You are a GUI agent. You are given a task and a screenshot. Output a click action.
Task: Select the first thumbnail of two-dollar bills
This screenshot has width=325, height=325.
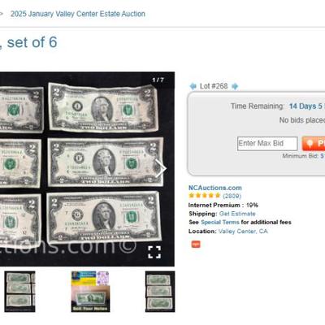[19, 292]
